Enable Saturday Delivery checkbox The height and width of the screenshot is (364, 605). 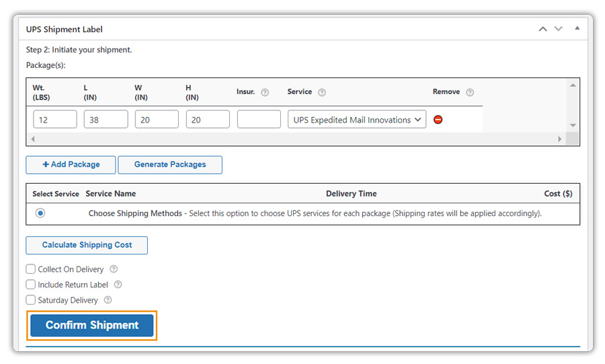[30, 300]
